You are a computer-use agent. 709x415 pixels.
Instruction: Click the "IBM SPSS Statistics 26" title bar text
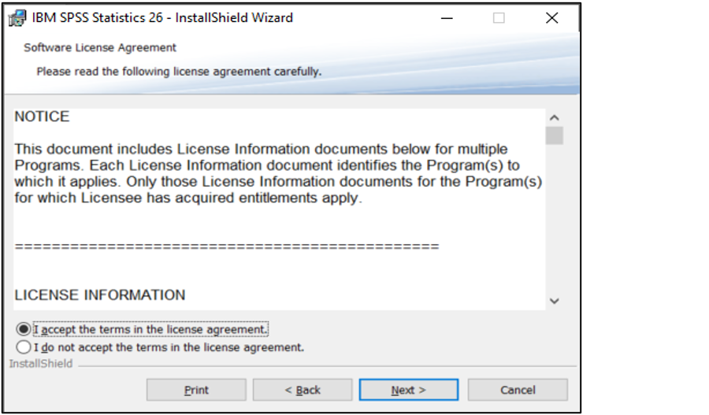tap(97, 17)
